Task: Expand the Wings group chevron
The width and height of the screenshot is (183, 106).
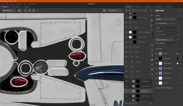Action: 150,57
